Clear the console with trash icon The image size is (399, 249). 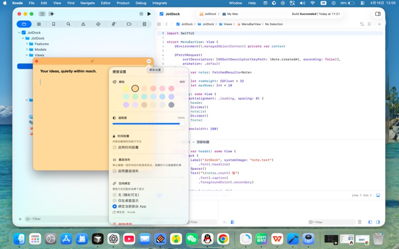360,222
